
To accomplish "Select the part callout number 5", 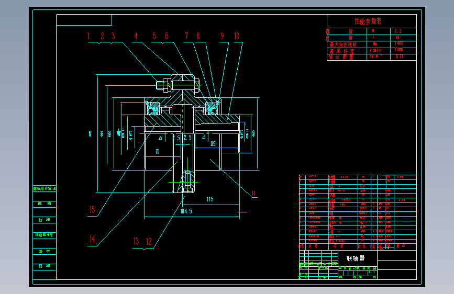I will pos(154,36).
